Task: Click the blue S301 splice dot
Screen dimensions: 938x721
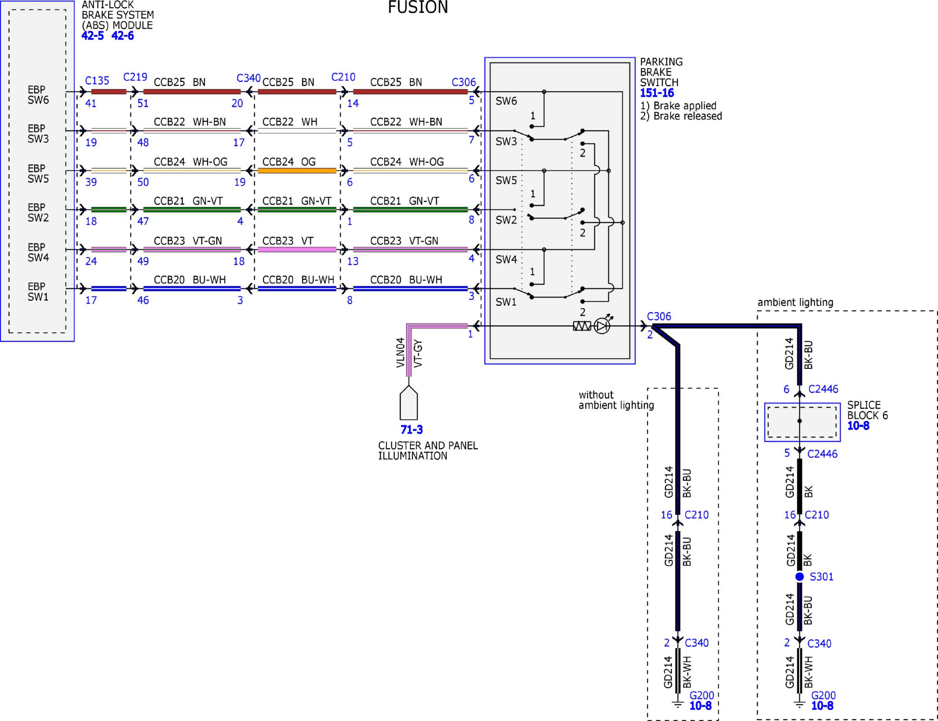Action: [799, 576]
